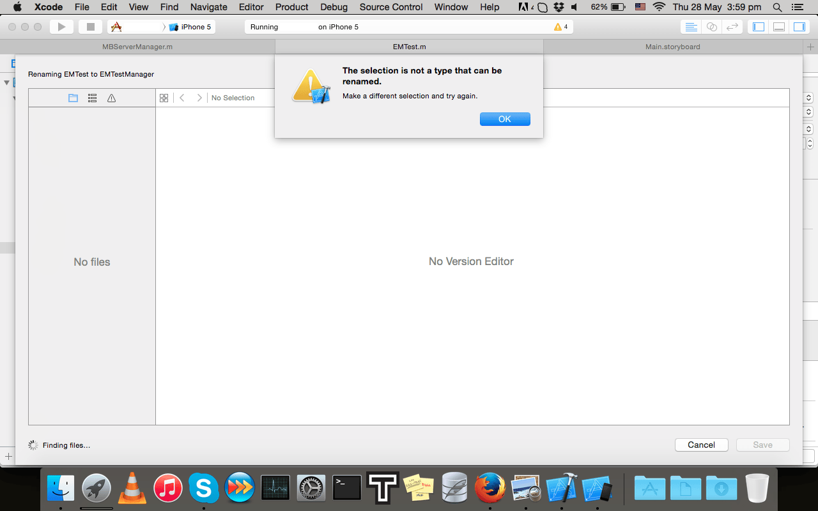Click the Dropbox menu bar icon
The width and height of the screenshot is (818, 511).
(559, 7)
